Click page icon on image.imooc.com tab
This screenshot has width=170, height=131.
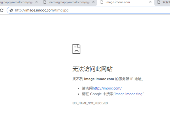coord(102,2)
